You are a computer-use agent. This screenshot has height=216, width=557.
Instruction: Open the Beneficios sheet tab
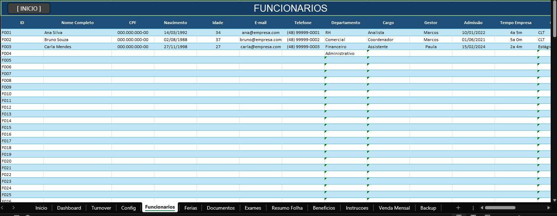[x=324, y=208]
